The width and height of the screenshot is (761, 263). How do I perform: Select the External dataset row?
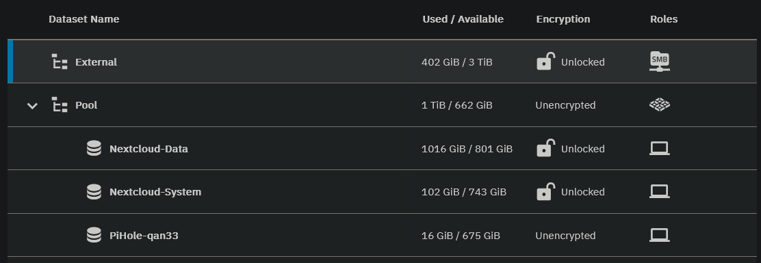click(x=383, y=61)
